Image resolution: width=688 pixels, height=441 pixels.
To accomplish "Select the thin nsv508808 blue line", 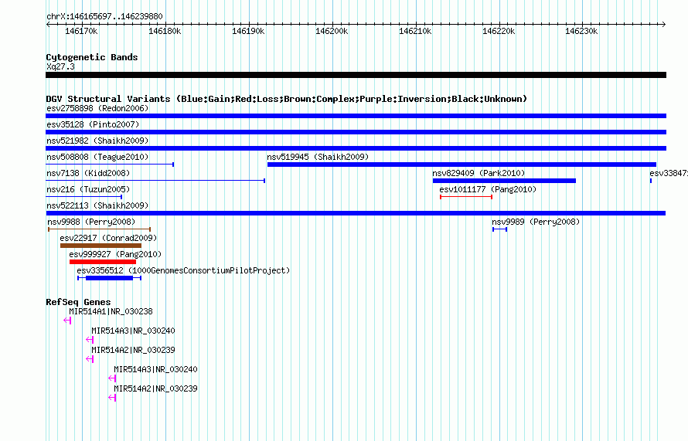I will coord(110,165).
